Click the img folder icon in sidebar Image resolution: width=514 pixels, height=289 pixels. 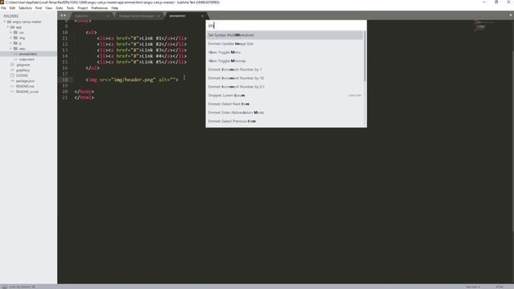(15, 38)
